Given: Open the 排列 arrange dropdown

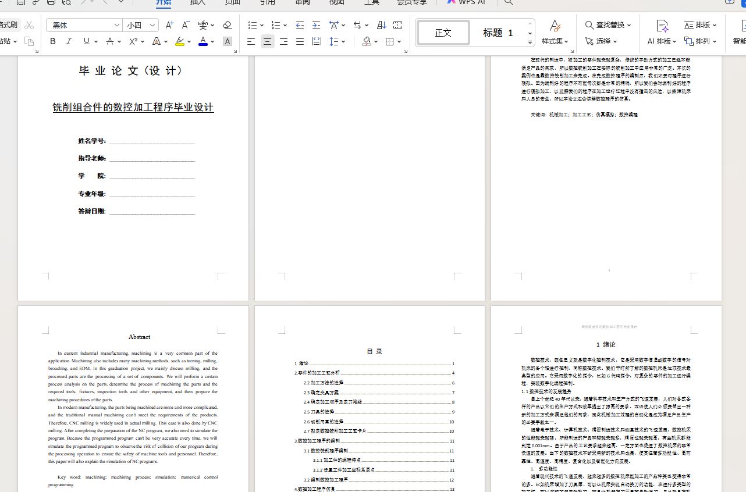Looking at the screenshot, I should click(700, 41).
